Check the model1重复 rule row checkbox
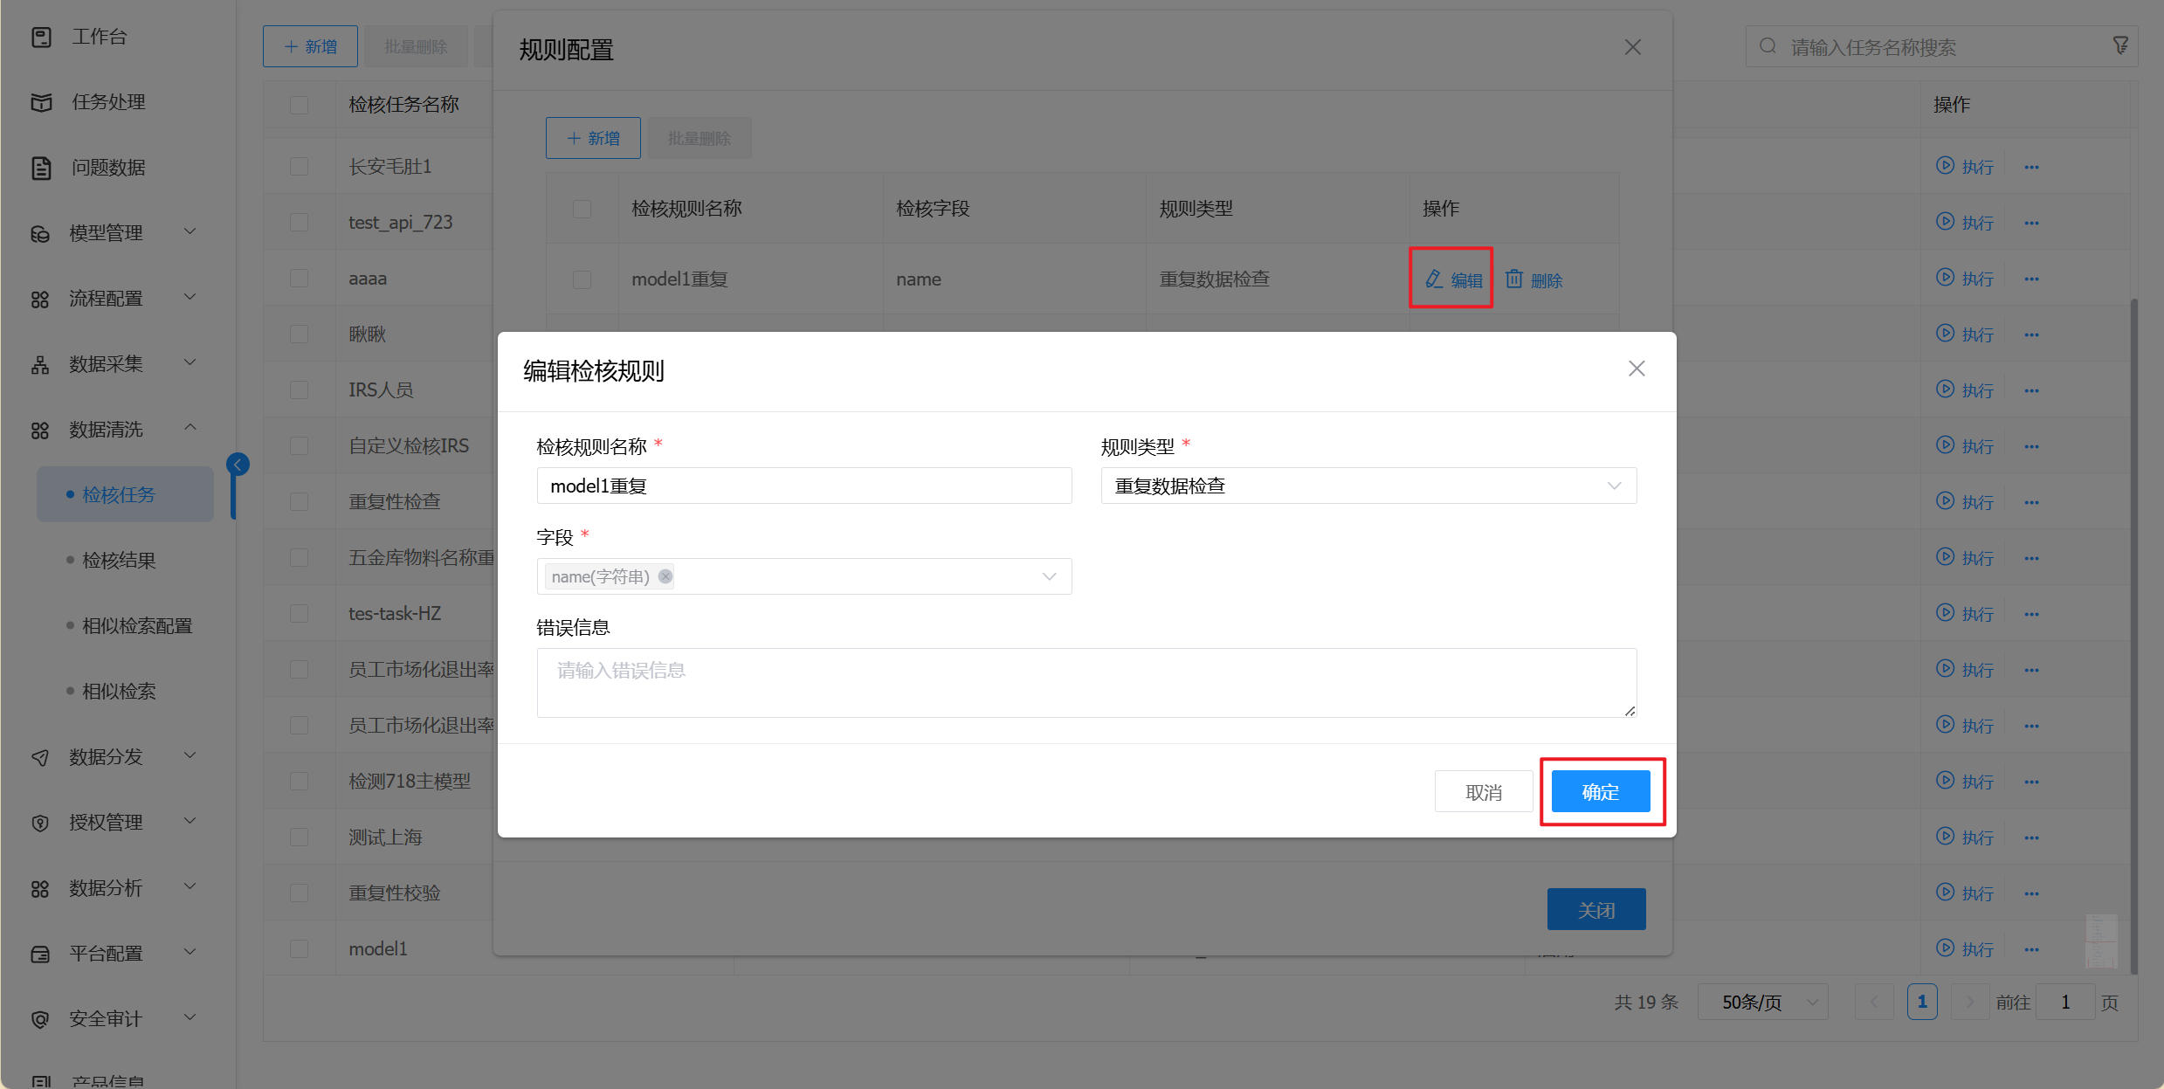The width and height of the screenshot is (2164, 1089). [582, 279]
